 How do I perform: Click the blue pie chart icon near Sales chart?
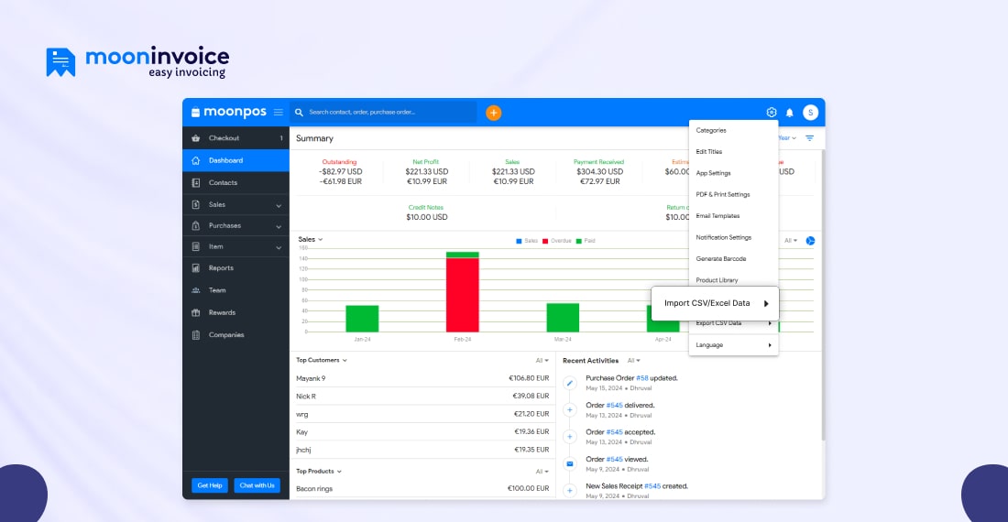pos(810,241)
